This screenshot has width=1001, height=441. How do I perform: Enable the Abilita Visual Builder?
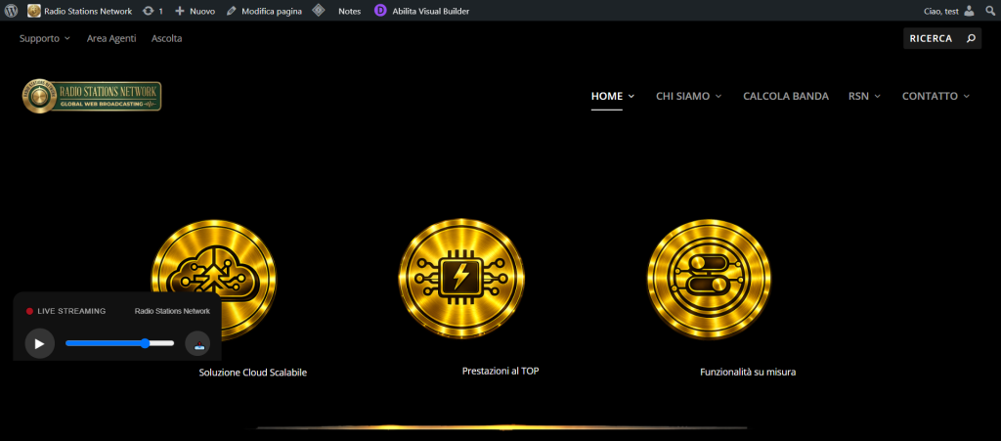(431, 11)
